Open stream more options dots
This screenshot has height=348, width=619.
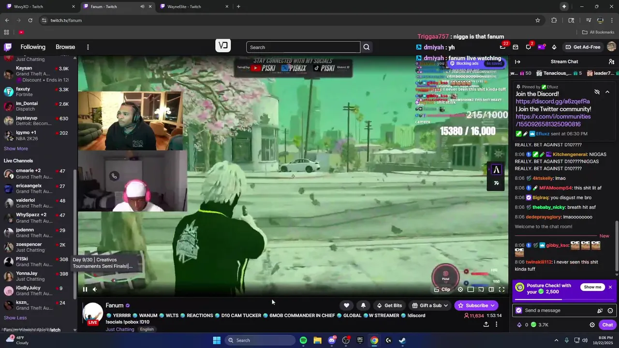click(496, 324)
